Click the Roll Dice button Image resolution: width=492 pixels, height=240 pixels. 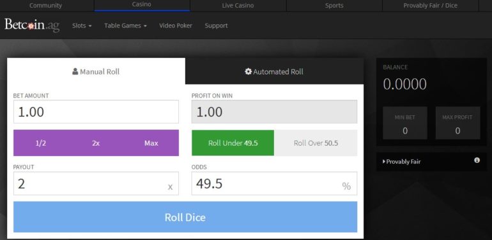click(x=185, y=217)
